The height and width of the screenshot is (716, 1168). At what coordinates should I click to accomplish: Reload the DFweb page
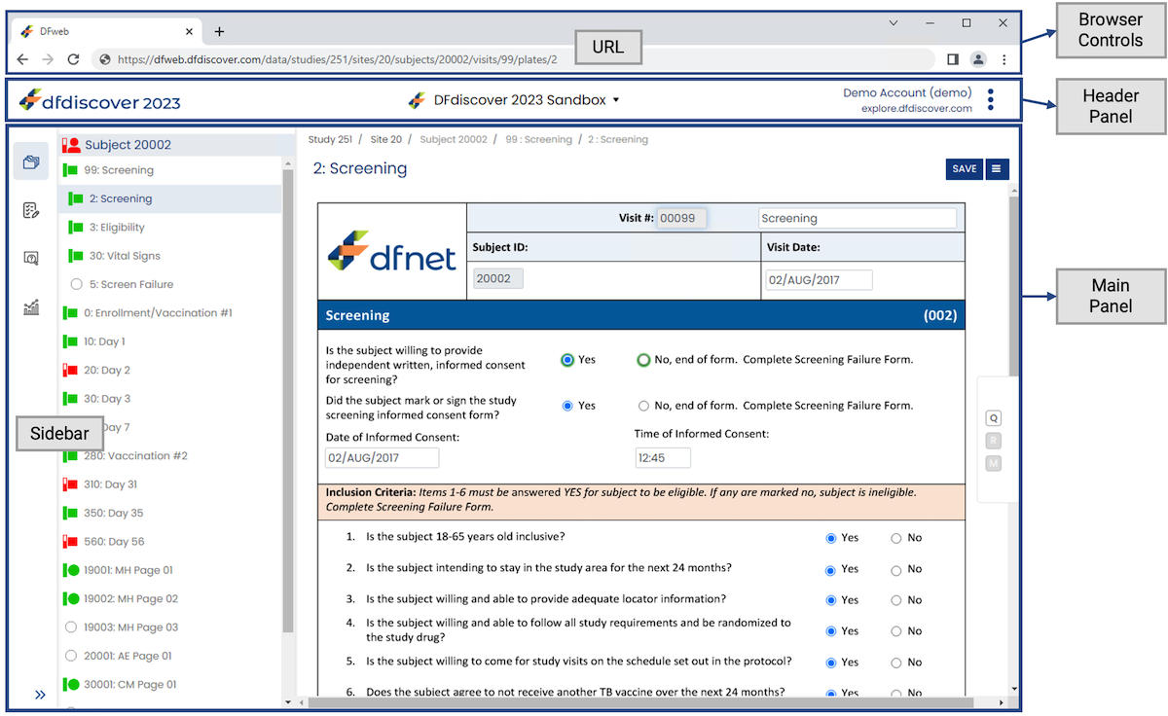click(73, 59)
